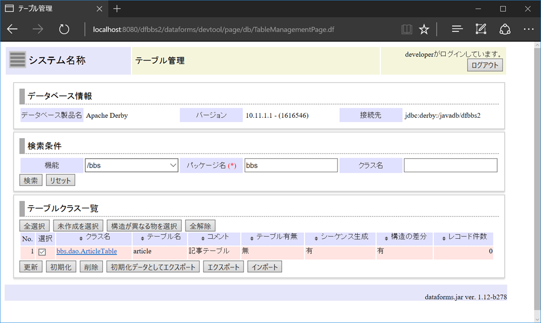
Task: Click the インポート button
Action: point(265,266)
